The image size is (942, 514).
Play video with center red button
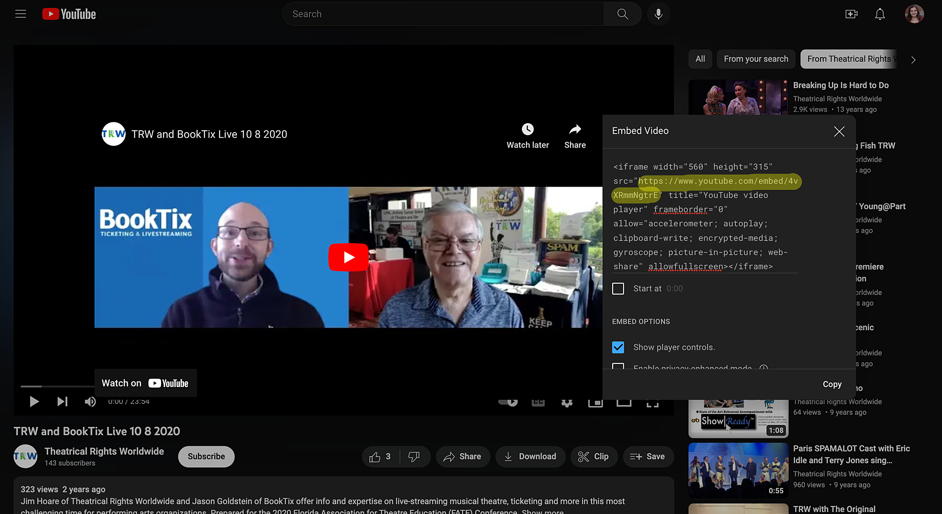(x=349, y=257)
